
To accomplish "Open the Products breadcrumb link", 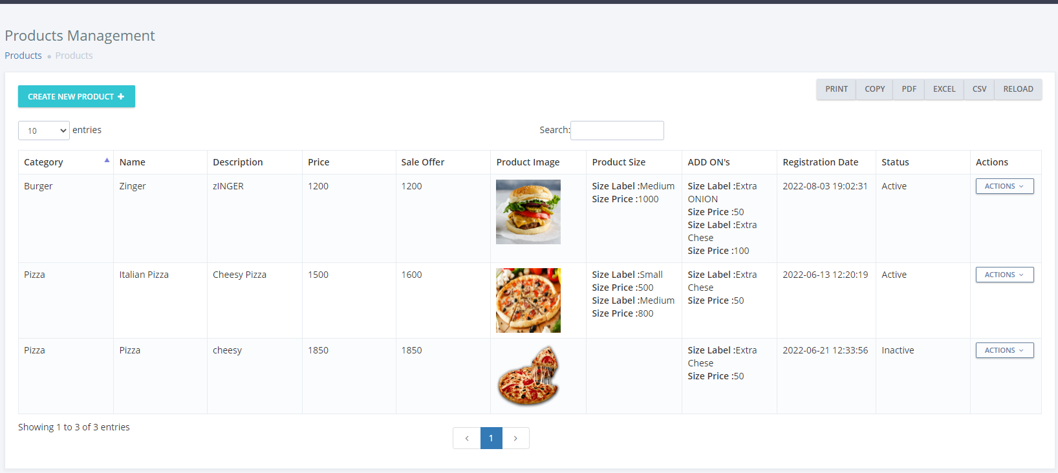I will click(23, 56).
